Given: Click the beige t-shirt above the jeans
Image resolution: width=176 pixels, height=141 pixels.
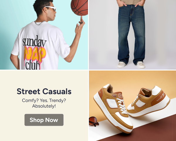Looking at the screenshot, I should point(131,2).
